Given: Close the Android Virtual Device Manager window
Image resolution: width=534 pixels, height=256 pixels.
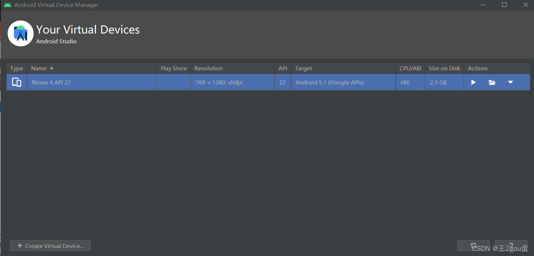Looking at the screenshot, I should pos(526,5).
